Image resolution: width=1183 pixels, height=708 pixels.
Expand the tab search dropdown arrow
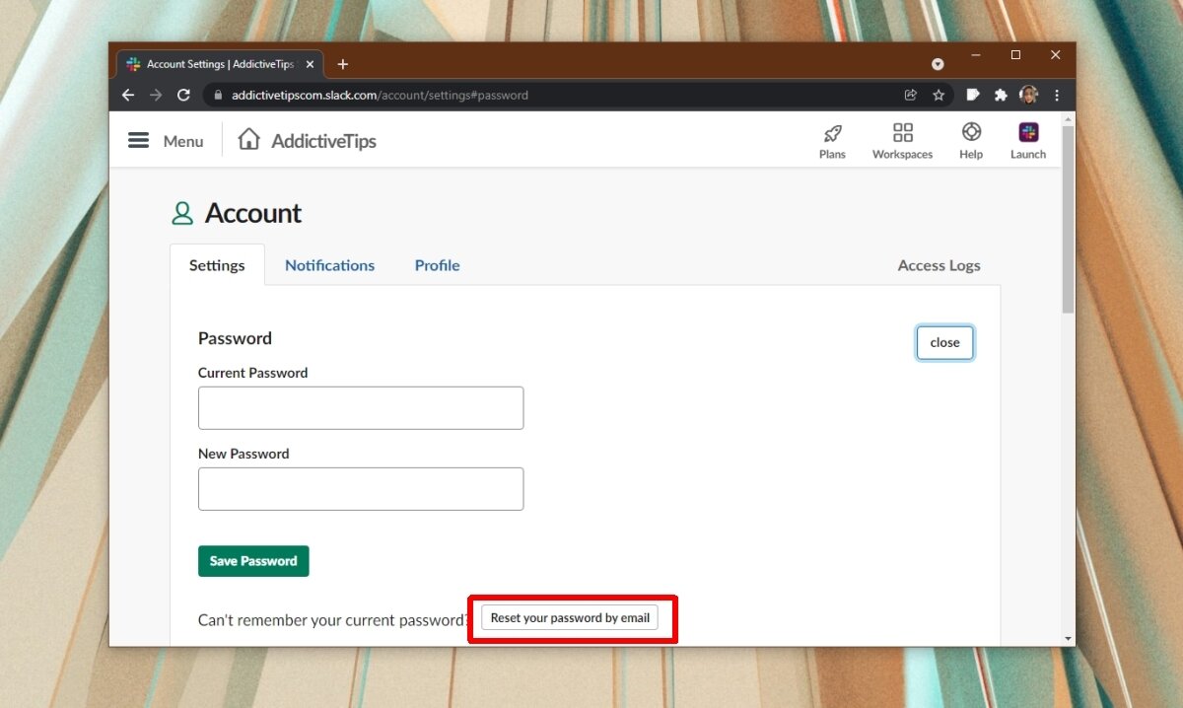pos(938,64)
